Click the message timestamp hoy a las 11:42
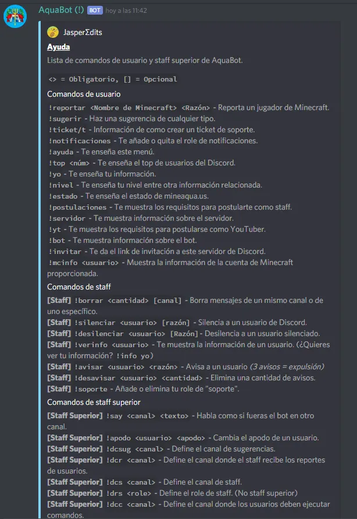Image resolution: width=357 pixels, height=519 pixels. pos(126,11)
